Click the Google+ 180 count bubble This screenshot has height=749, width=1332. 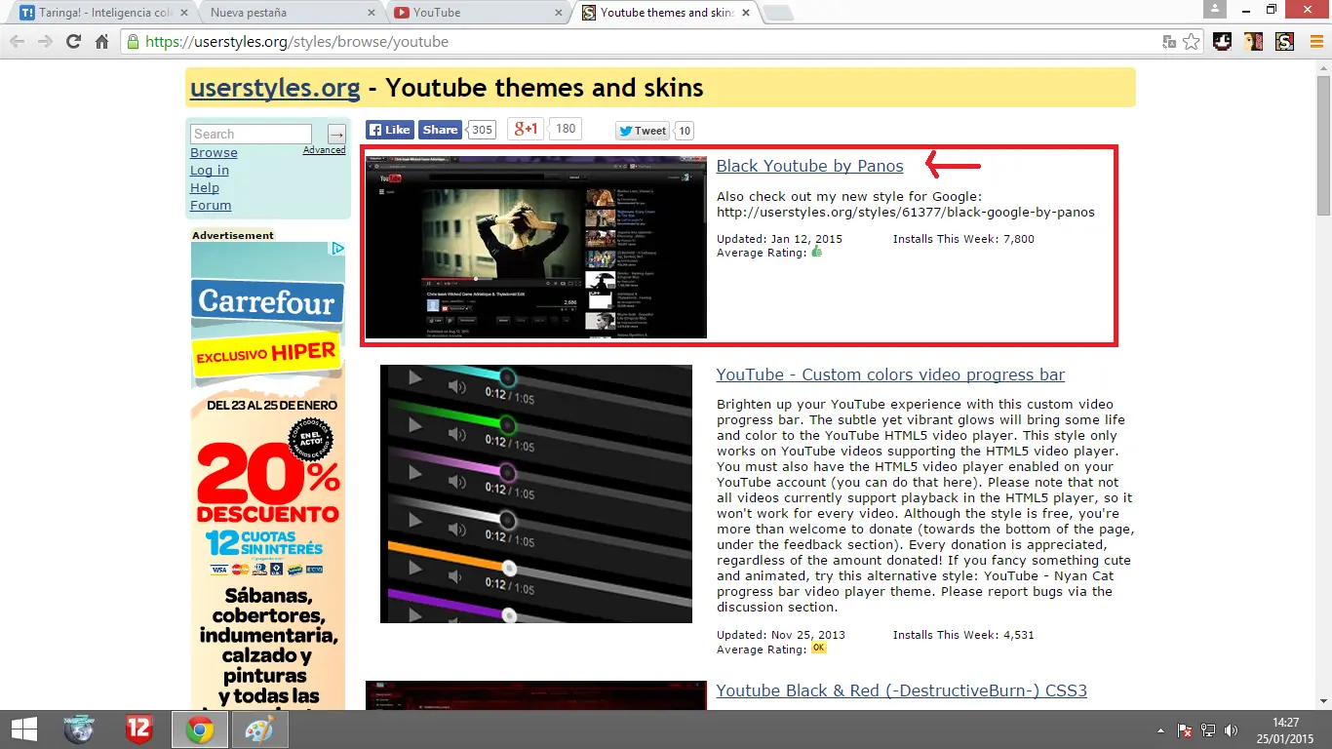(566, 128)
